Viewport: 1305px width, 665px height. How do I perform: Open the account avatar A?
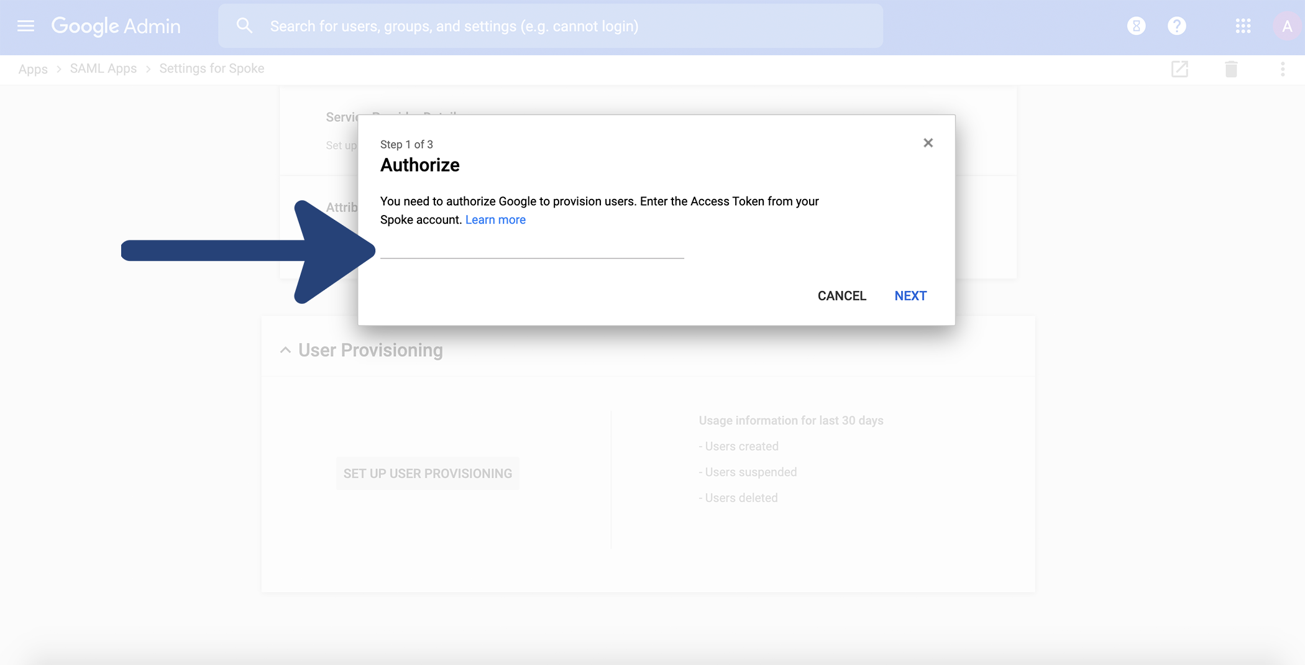click(x=1287, y=26)
